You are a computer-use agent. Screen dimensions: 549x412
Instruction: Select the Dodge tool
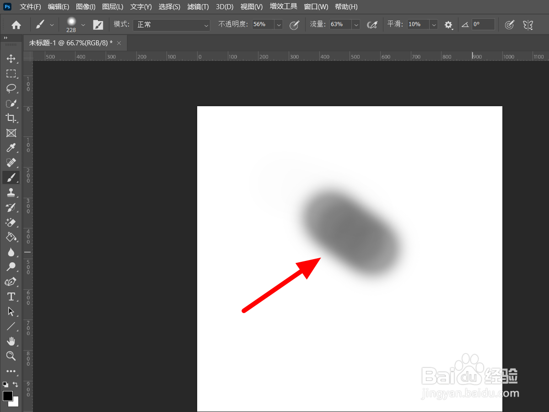[x=11, y=267]
